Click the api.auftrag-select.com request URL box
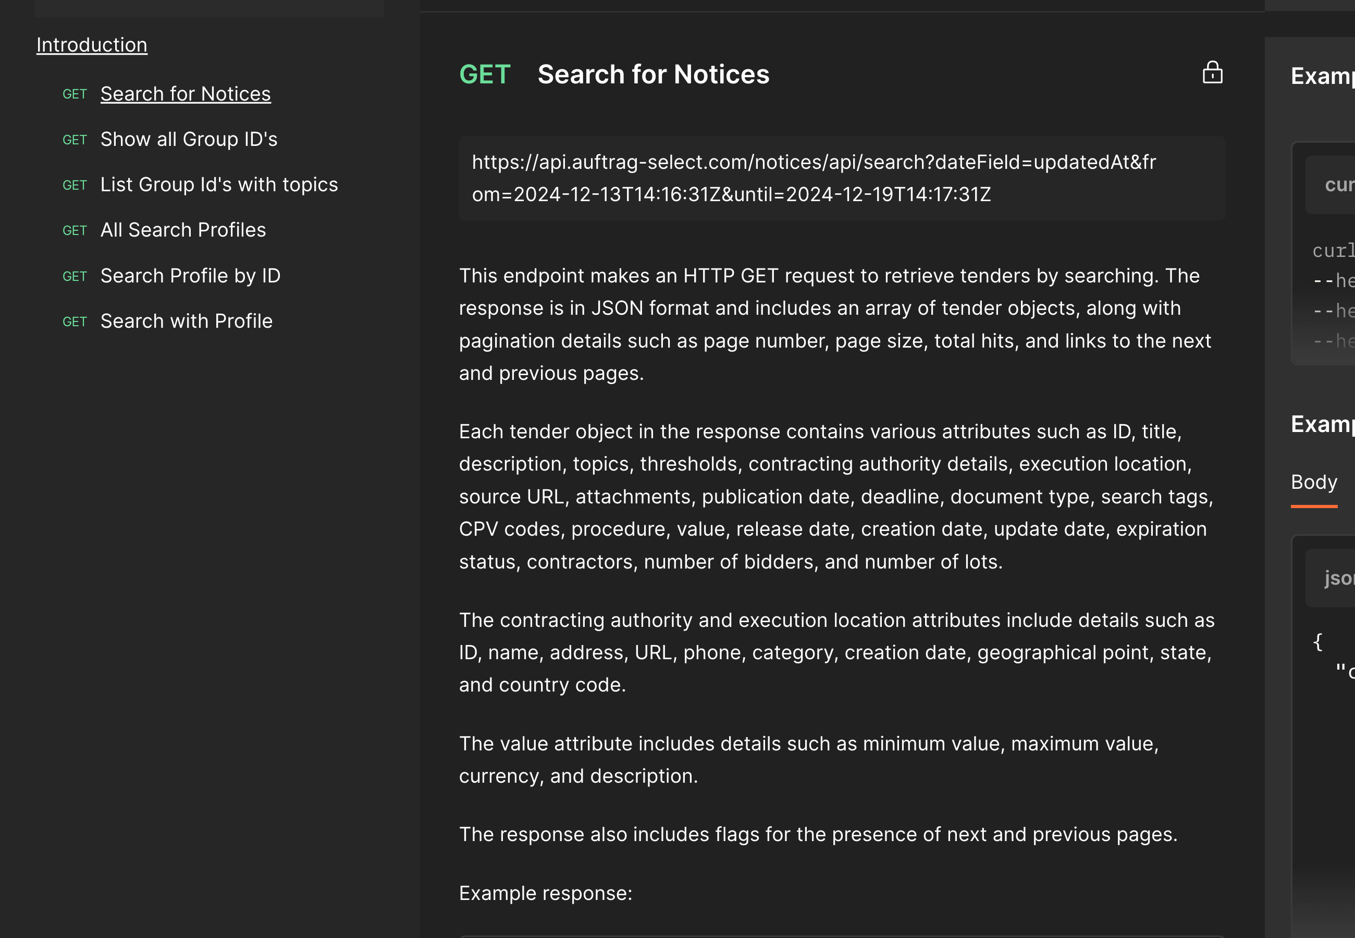 (x=842, y=178)
